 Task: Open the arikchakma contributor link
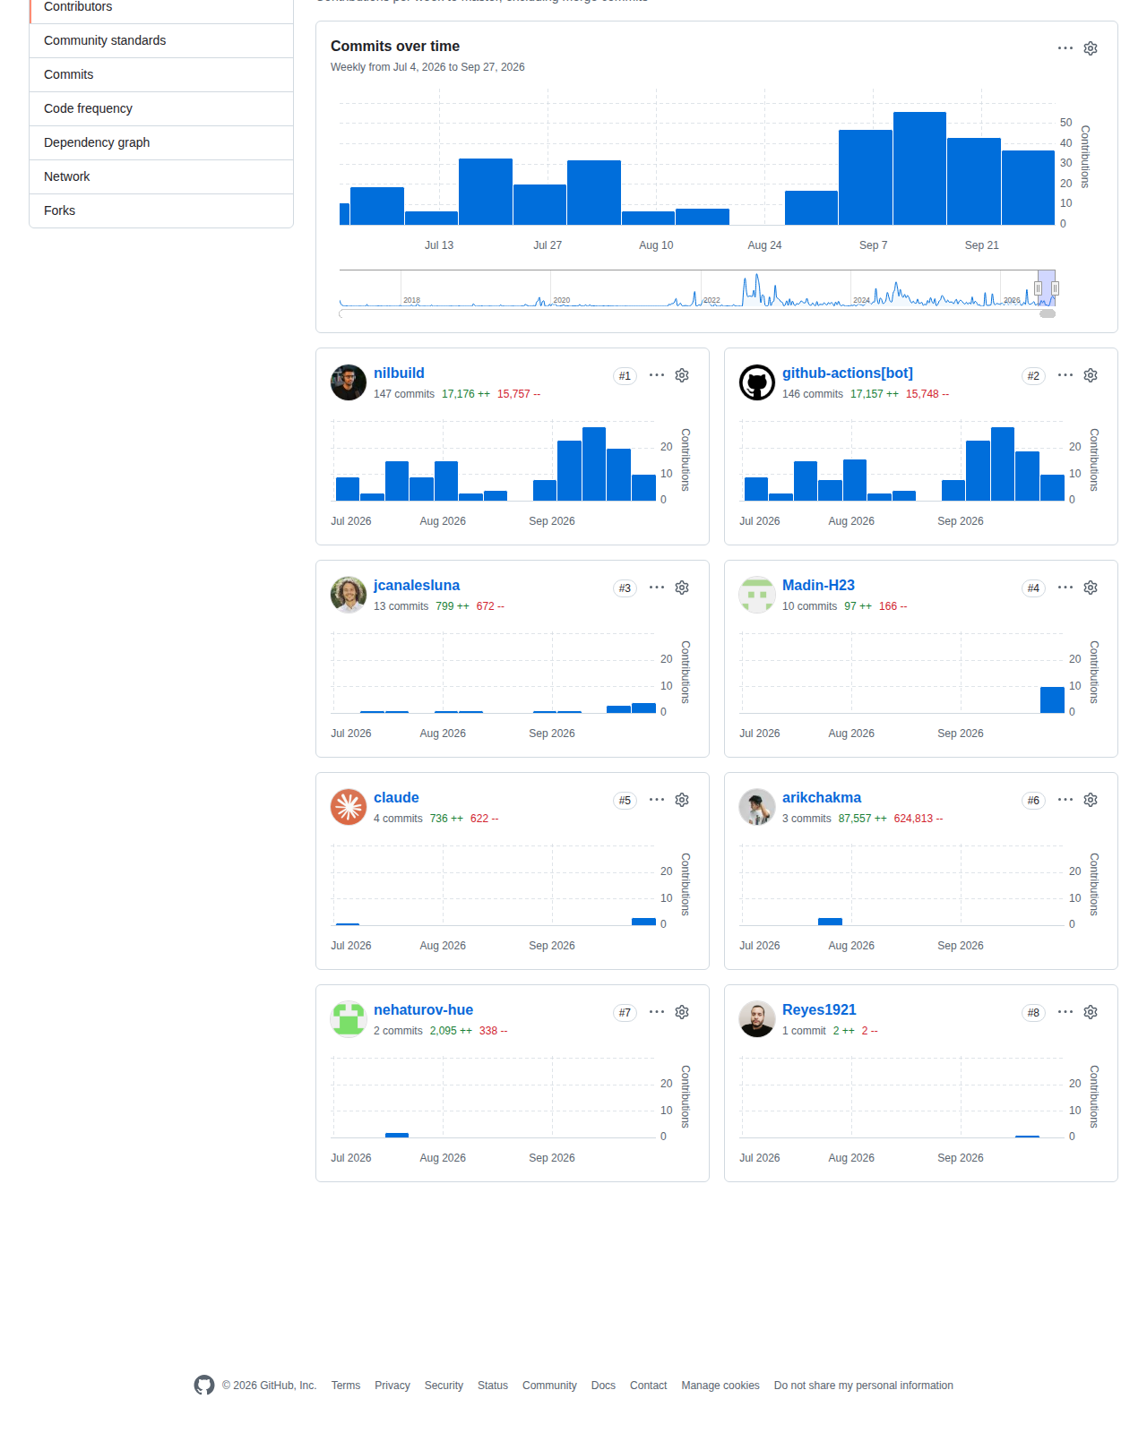822,798
